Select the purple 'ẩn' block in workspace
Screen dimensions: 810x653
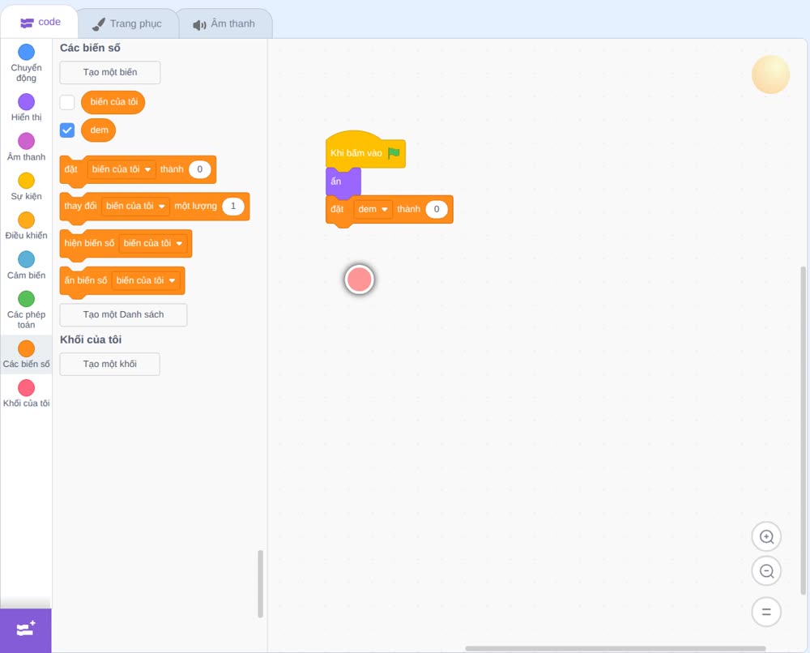pos(343,181)
